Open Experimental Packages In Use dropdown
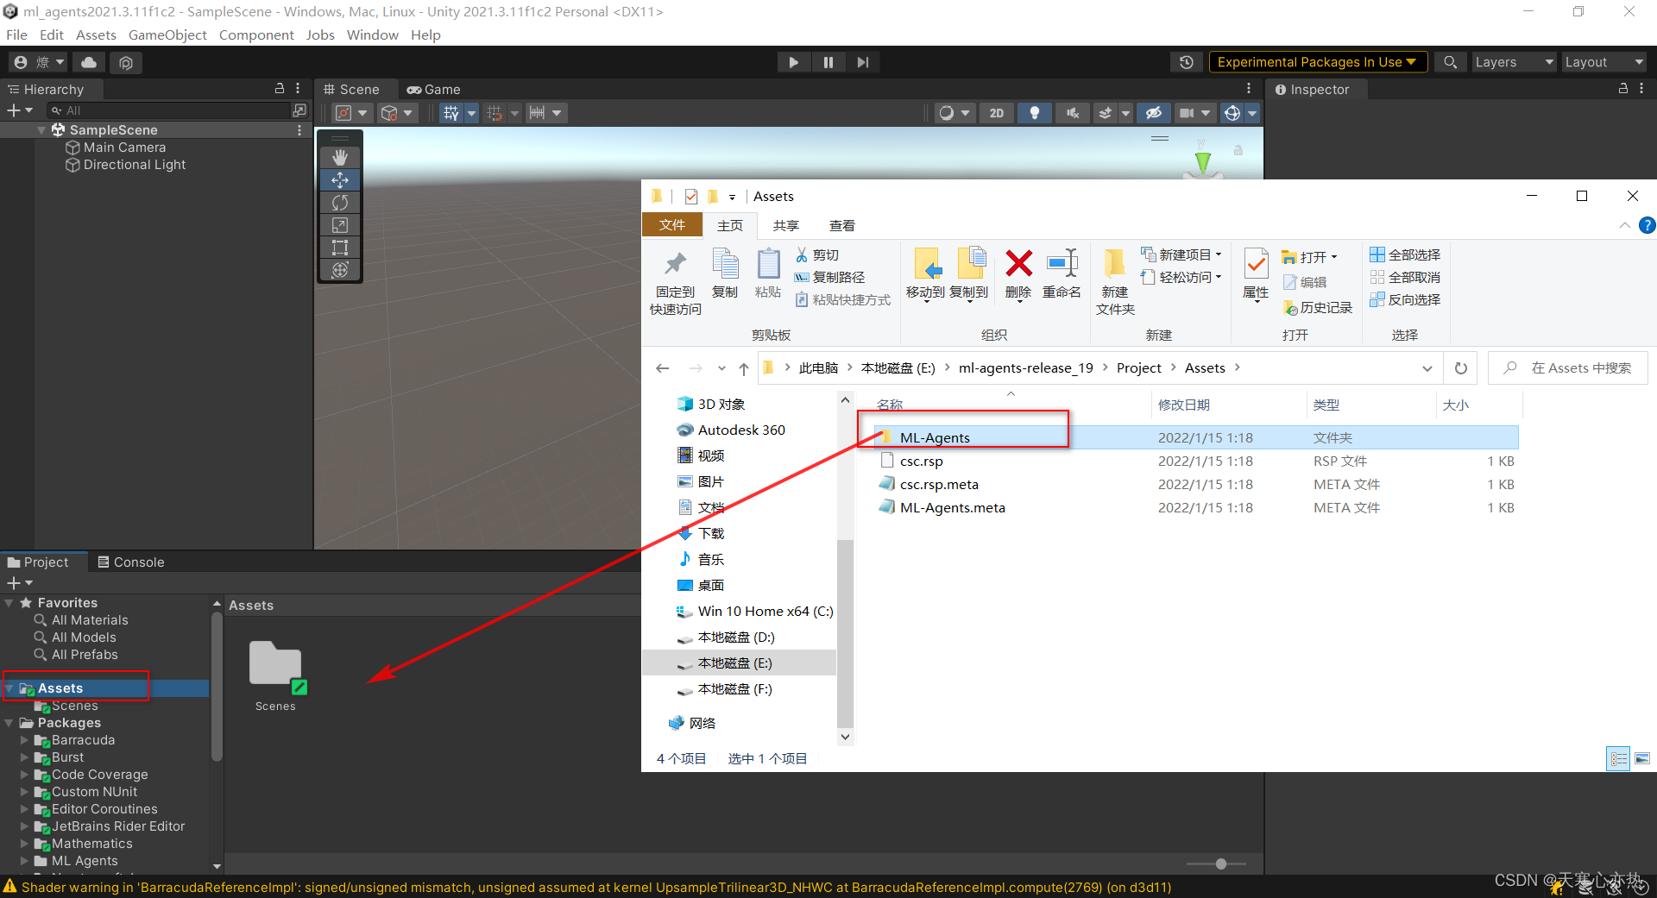 [1317, 62]
